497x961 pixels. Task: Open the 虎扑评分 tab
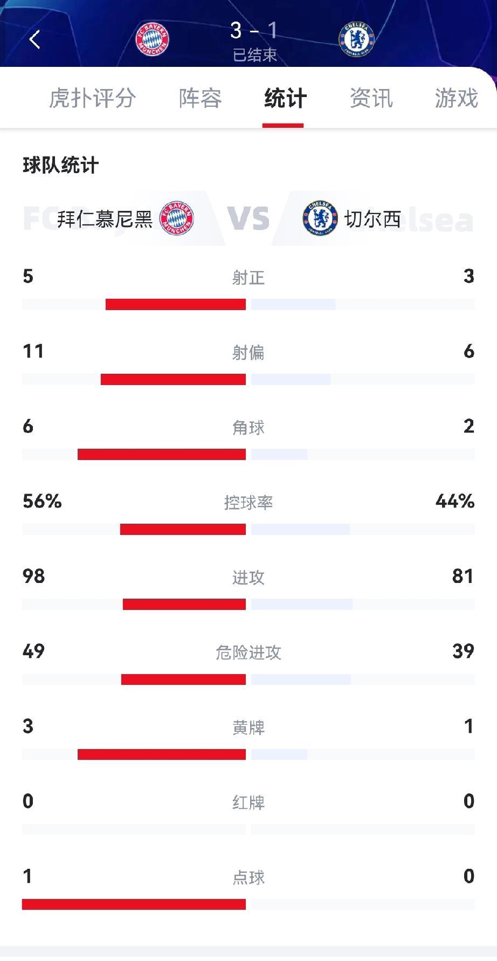92,99
